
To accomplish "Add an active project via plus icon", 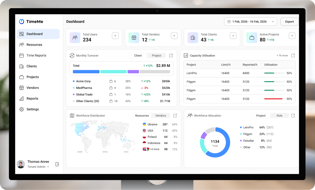I will point(292,36).
